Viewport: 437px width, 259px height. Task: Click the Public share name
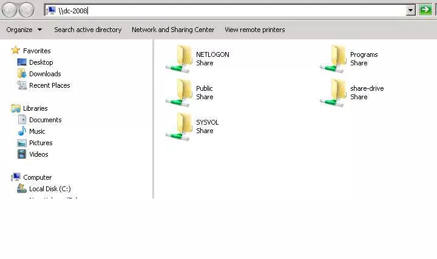click(205, 88)
